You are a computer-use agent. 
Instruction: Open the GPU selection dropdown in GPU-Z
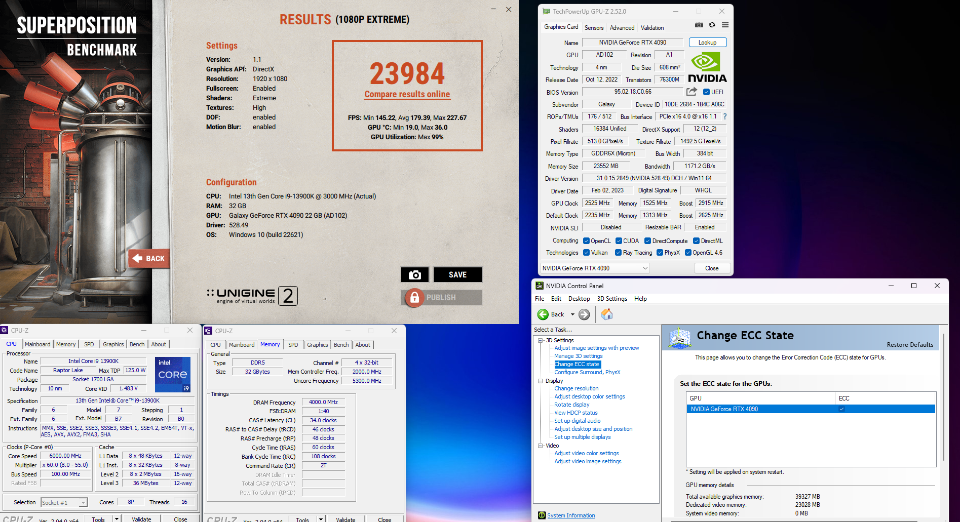tap(595, 268)
